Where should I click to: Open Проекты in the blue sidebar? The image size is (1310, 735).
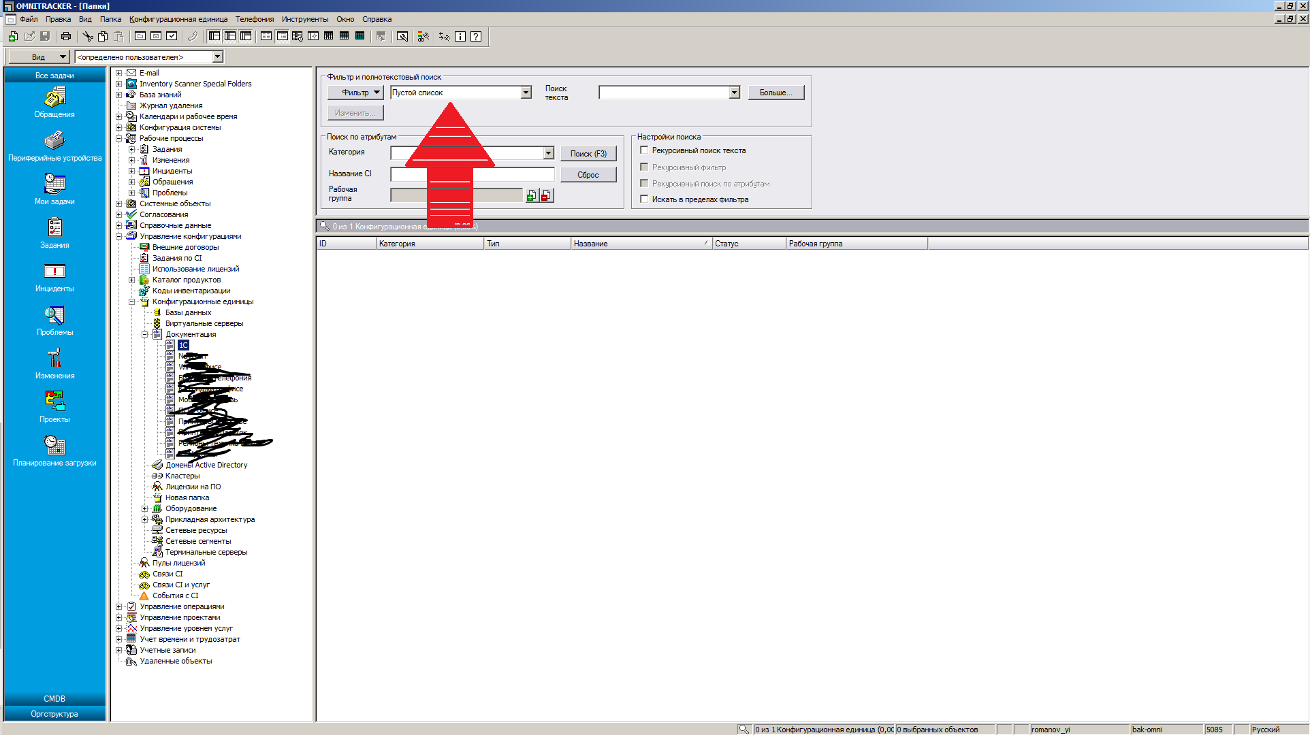click(54, 407)
